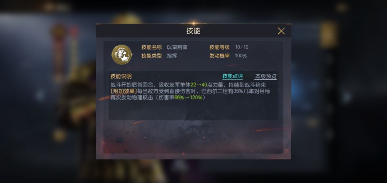Click the orange [附加效果] tag

pyautogui.click(x=123, y=91)
